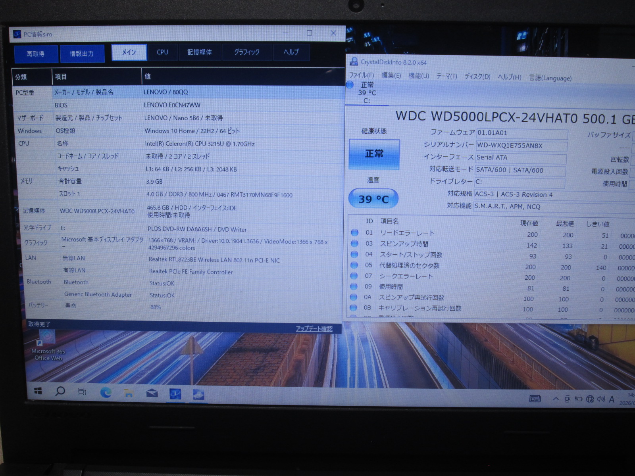Image resolution: width=635 pixels, height=476 pixels.
Task: Switch to PC情報siro via taskbar icon
Action: click(x=175, y=394)
